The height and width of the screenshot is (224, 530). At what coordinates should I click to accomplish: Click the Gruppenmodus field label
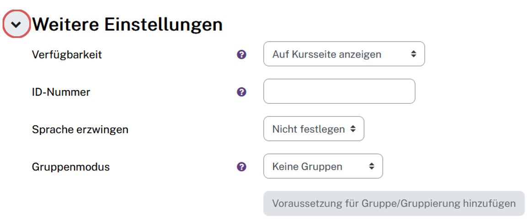pyautogui.click(x=71, y=167)
